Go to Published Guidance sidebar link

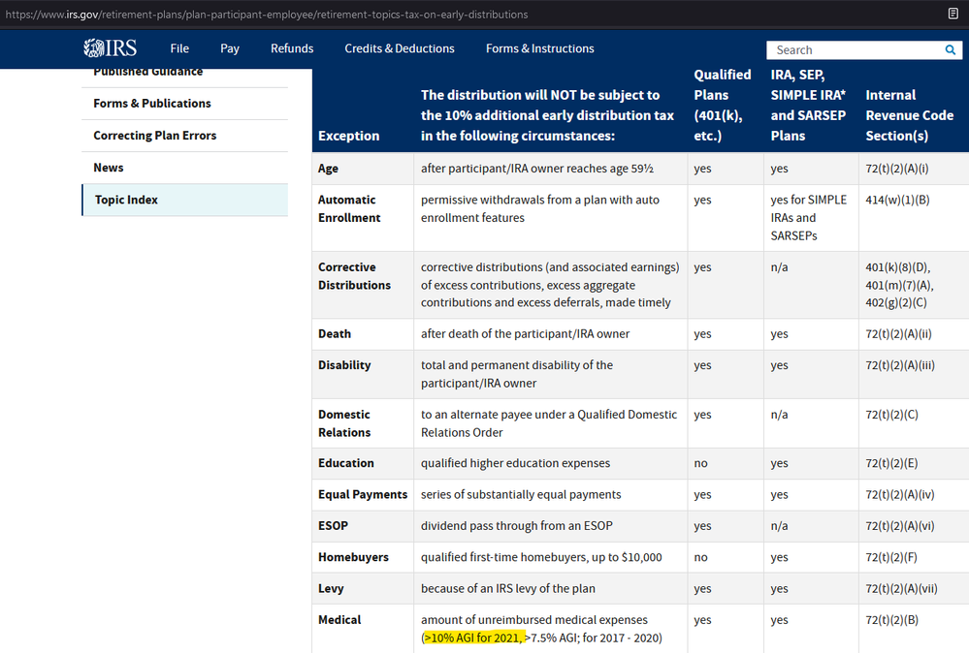[x=147, y=72]
